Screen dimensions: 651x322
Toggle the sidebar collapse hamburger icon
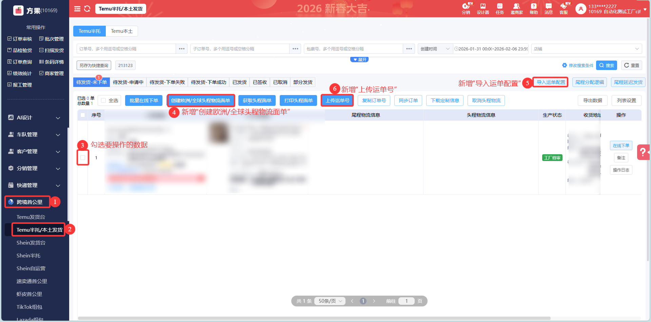coord(77,9)
